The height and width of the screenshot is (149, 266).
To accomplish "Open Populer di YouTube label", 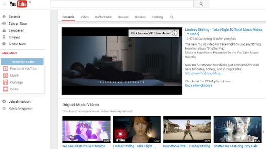I will pos(23,69).
